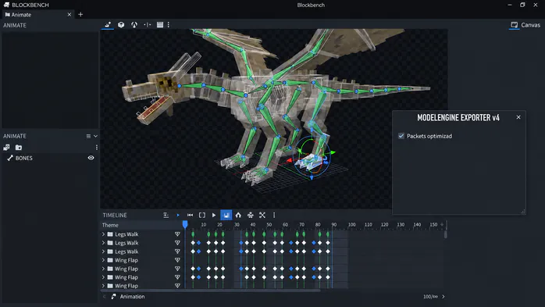The width and height of the screenshot is (545, 307).
Task: Click the filter icon on the third Legs Walk row
Action: [x=177, y=252]
